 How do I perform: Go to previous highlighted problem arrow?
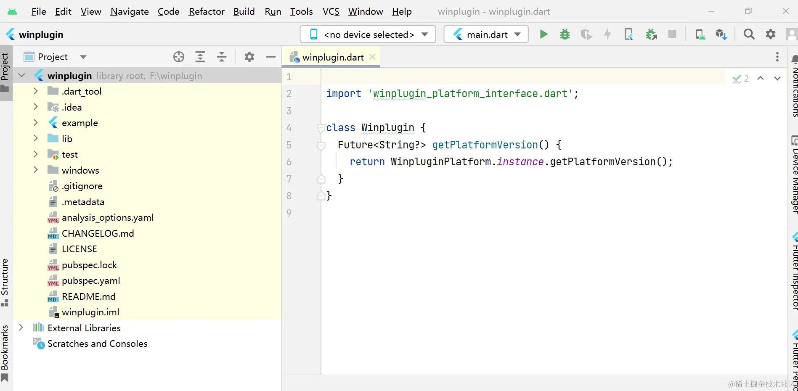761,78
